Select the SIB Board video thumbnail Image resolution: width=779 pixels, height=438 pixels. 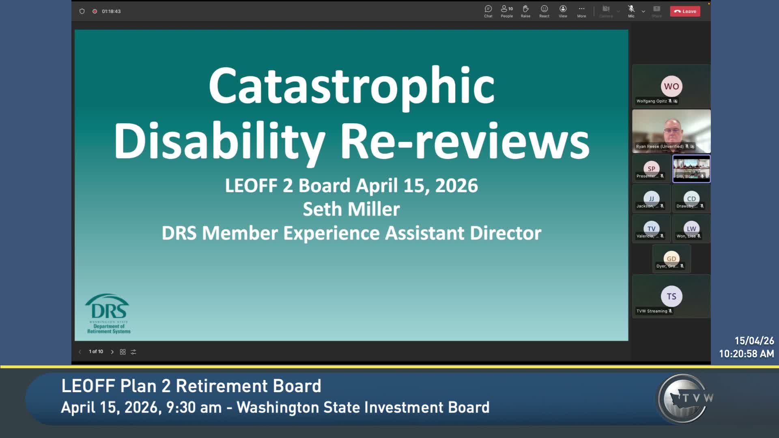click(x=691, y=169)
